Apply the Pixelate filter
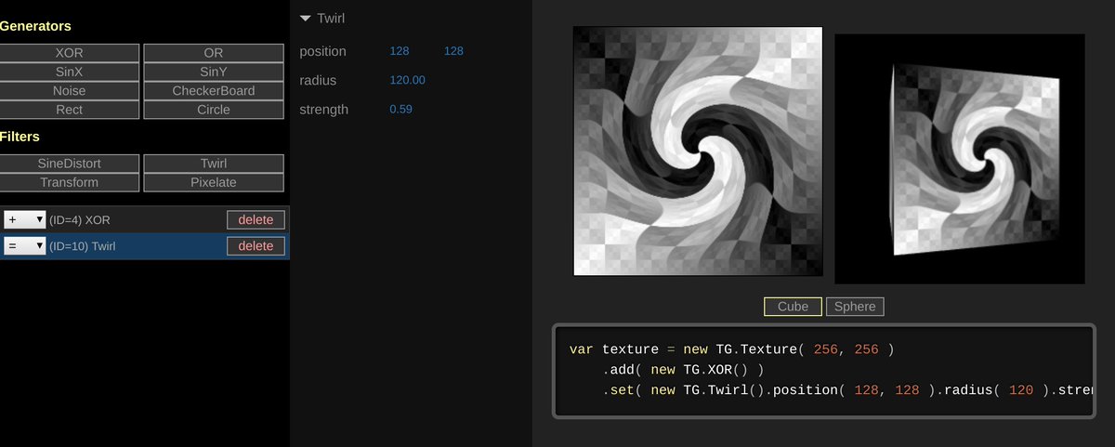 (214, 182)
